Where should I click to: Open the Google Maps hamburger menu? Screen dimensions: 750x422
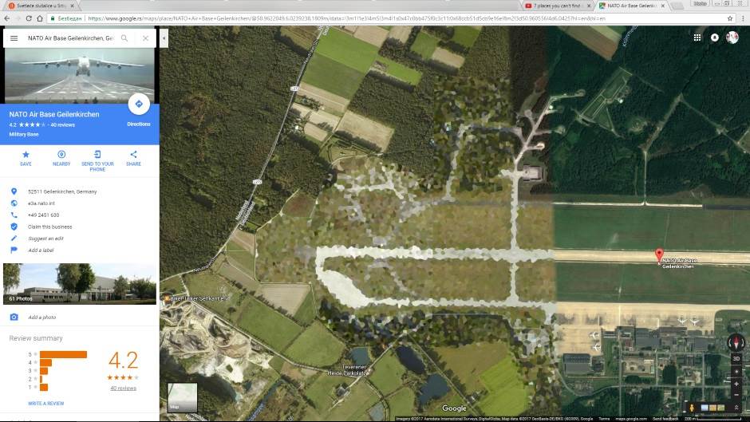(x=14, y=38)
